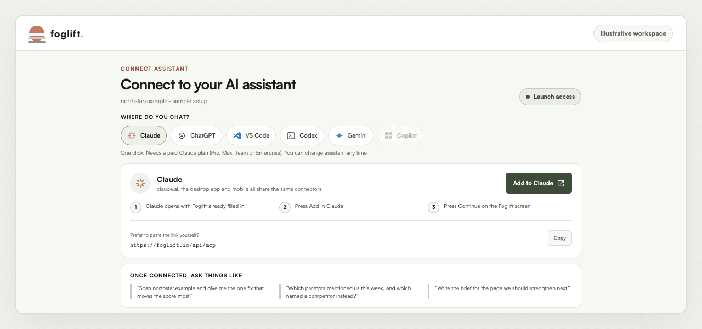Click the Add to Claude button
Image resolution: width=702 pixels, height=329 pixels.
click(x=539, y=183)
